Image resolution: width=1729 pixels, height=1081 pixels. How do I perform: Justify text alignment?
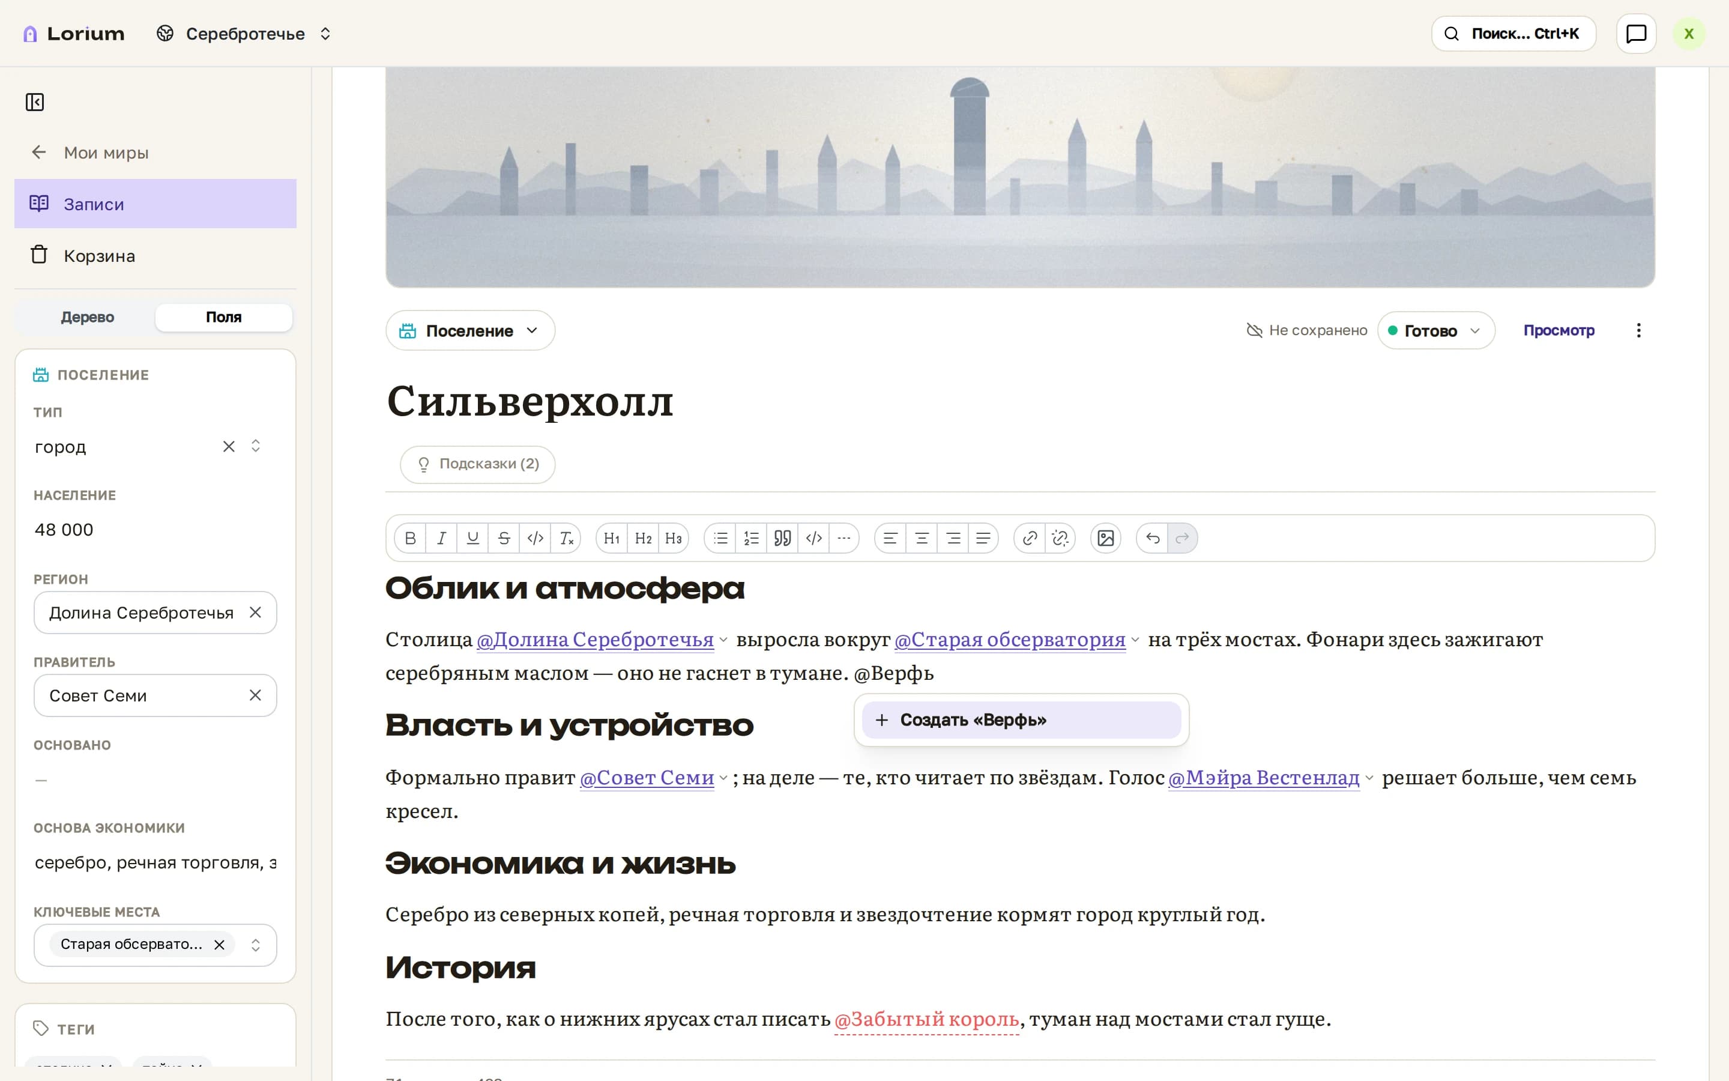983,538
